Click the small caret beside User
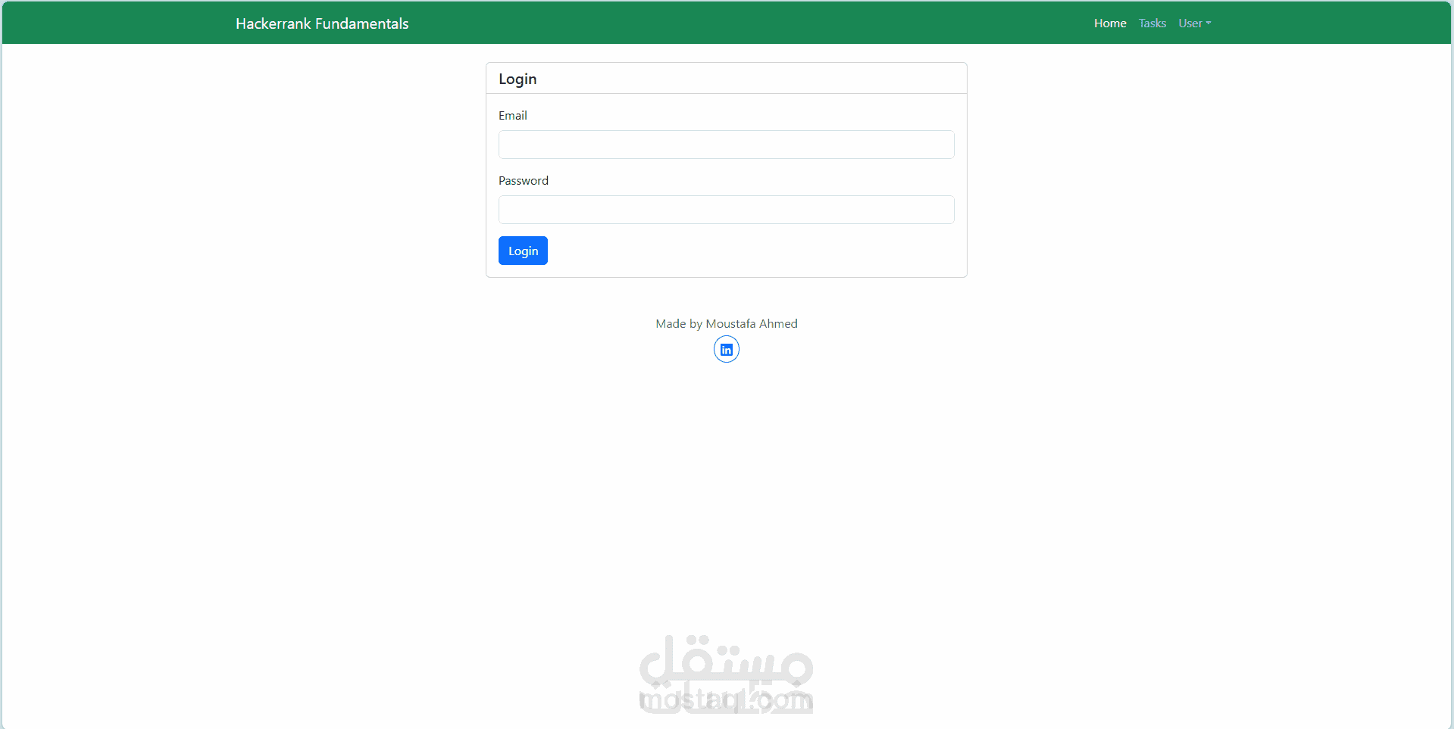Screen dimensions: 1454x729 [x=1209, y=23]
